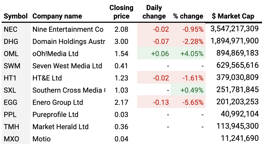
Task: Select the MXO ticker symbol
Action: coord(11,139)
